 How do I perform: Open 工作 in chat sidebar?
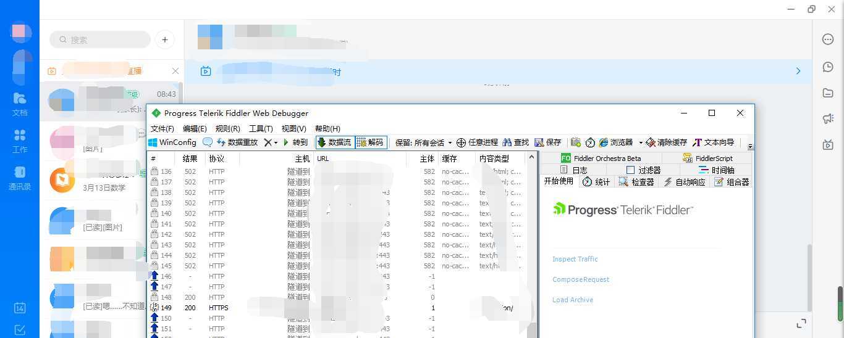[20, 141]
